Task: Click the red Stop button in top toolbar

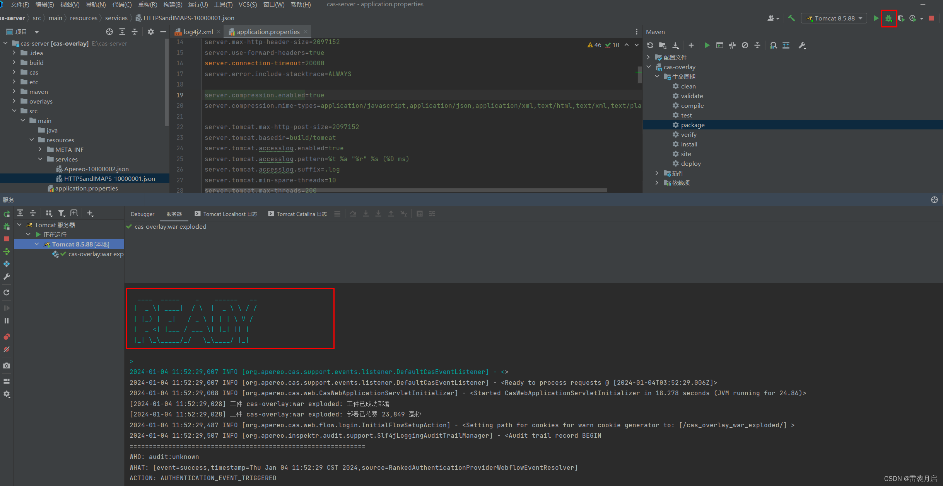Action: pyautogui.click(x=931, y=18)
